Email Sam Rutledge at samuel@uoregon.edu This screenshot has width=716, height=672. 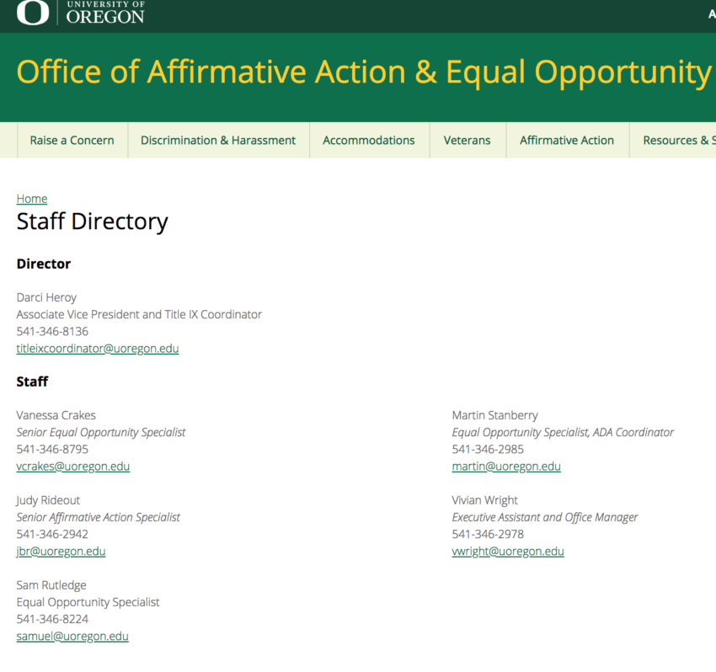pos(72,636)
